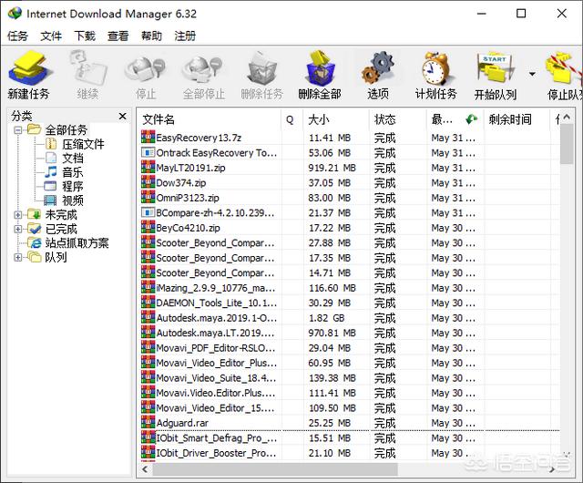Sort by the Q column header
Screen dimensions: 583x483
pos(292,119)
